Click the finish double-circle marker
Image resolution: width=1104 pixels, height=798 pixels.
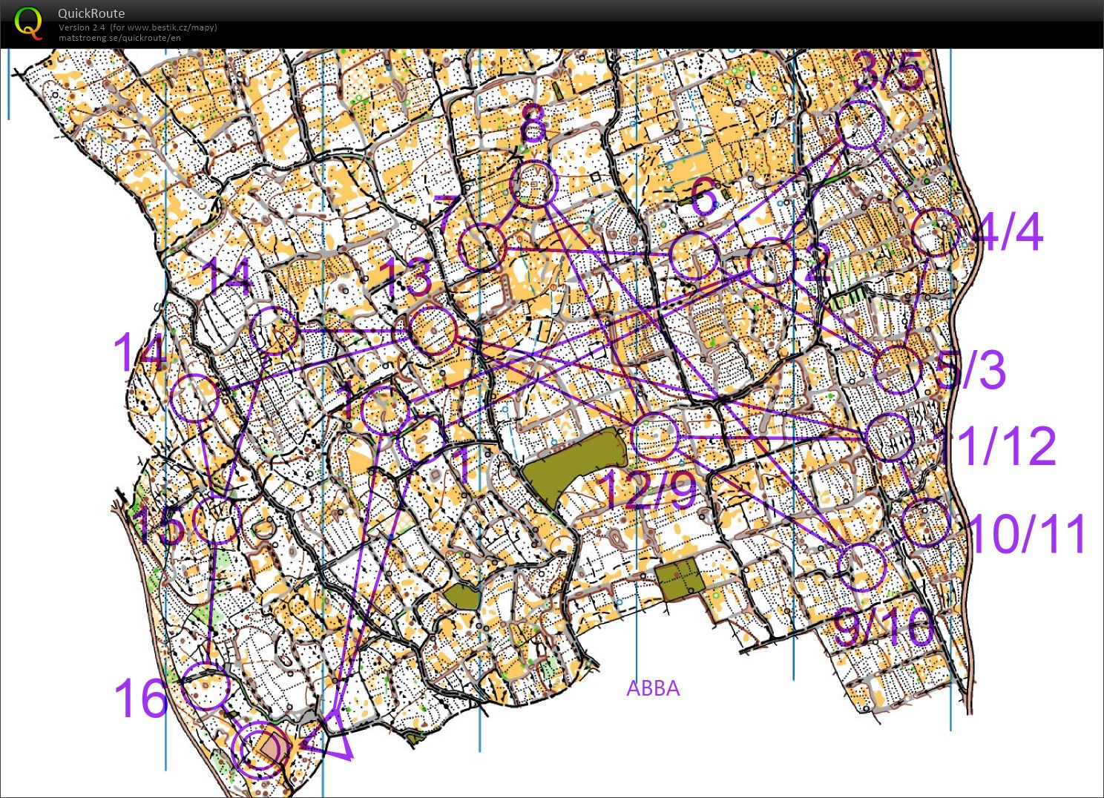point(260,751)
